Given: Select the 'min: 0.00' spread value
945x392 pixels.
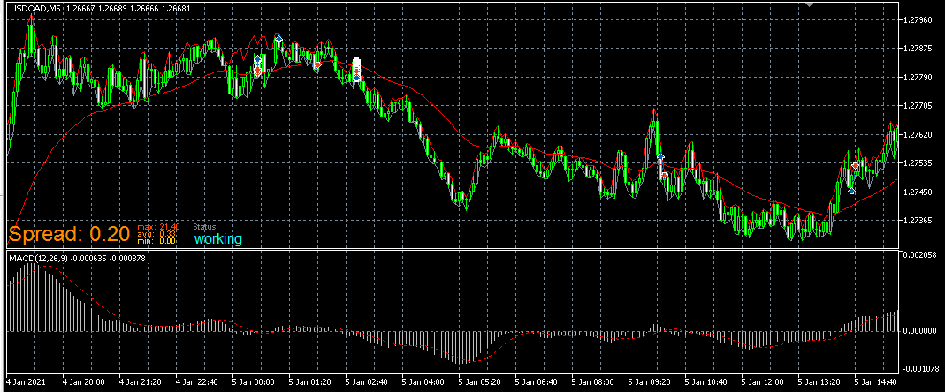Looking at the screenshot, I should point(156,241).
